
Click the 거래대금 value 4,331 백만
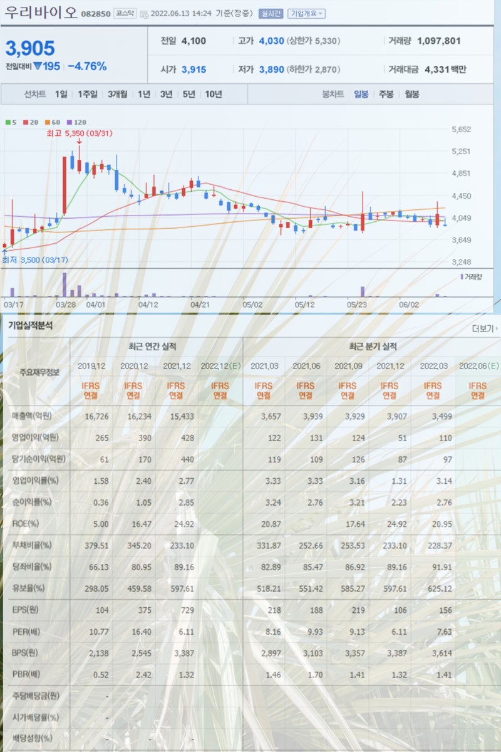coord(445,70)
